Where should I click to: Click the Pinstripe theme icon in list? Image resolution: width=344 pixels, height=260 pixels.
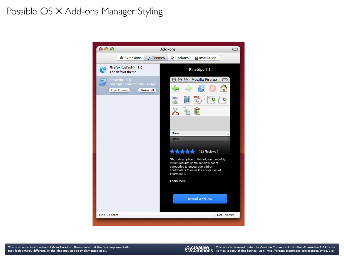(x=103, y=82)
